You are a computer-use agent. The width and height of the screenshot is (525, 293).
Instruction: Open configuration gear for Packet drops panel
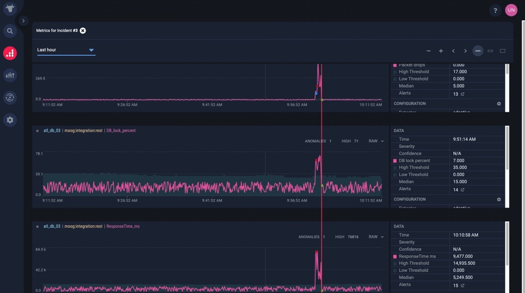pyautogui.click(x=499, y=104)
